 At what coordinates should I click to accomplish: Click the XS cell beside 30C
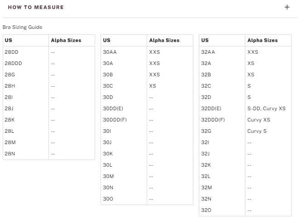[153, 86]
